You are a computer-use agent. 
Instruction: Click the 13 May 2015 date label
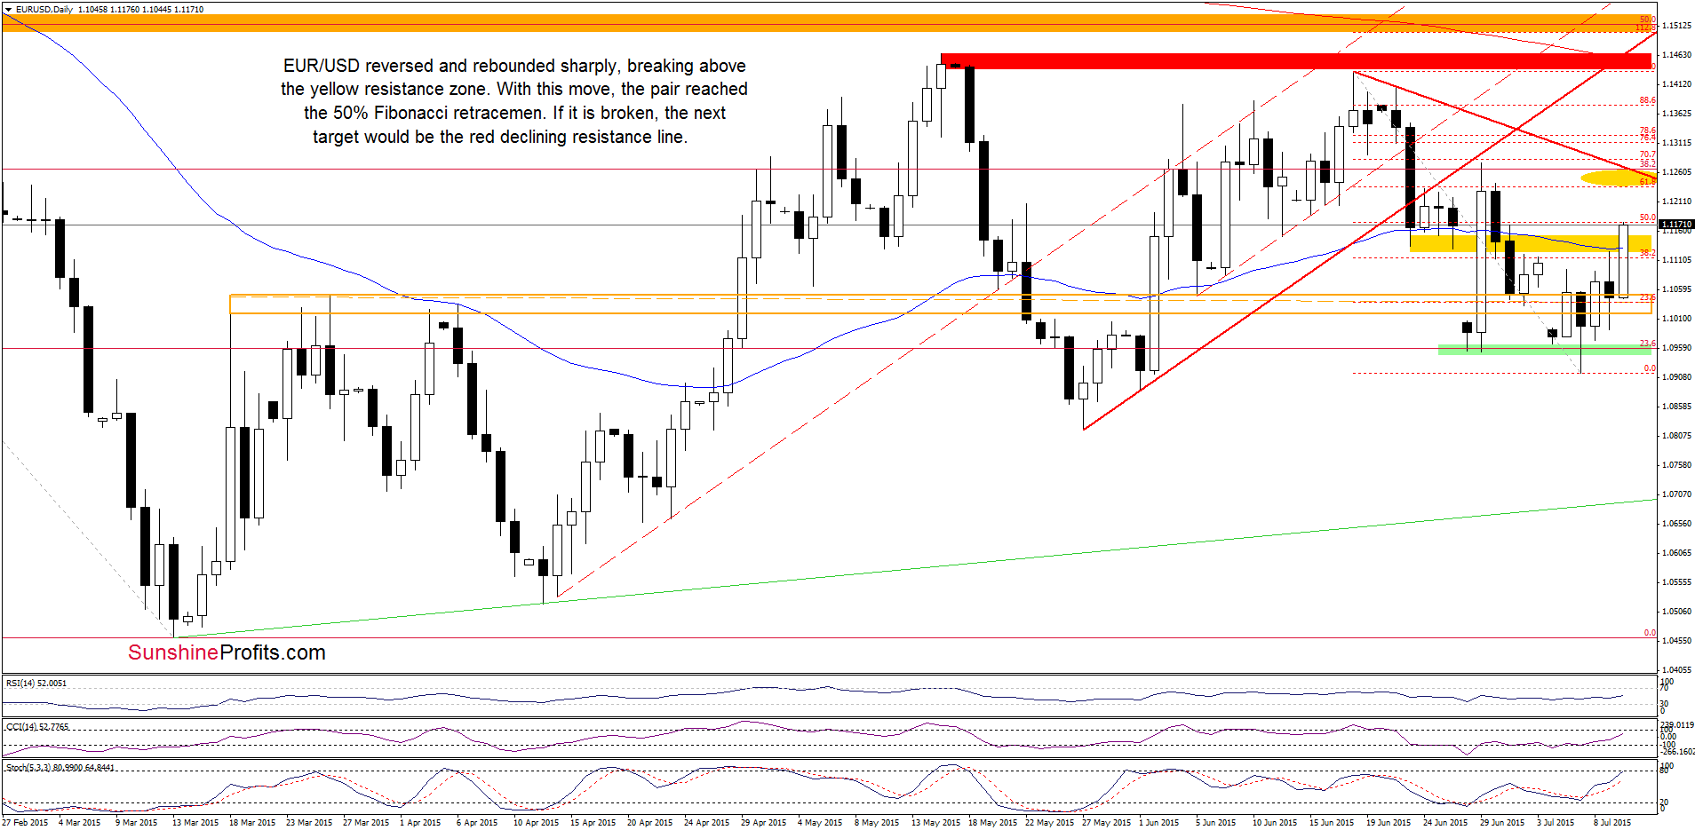(x=936, y=823)
